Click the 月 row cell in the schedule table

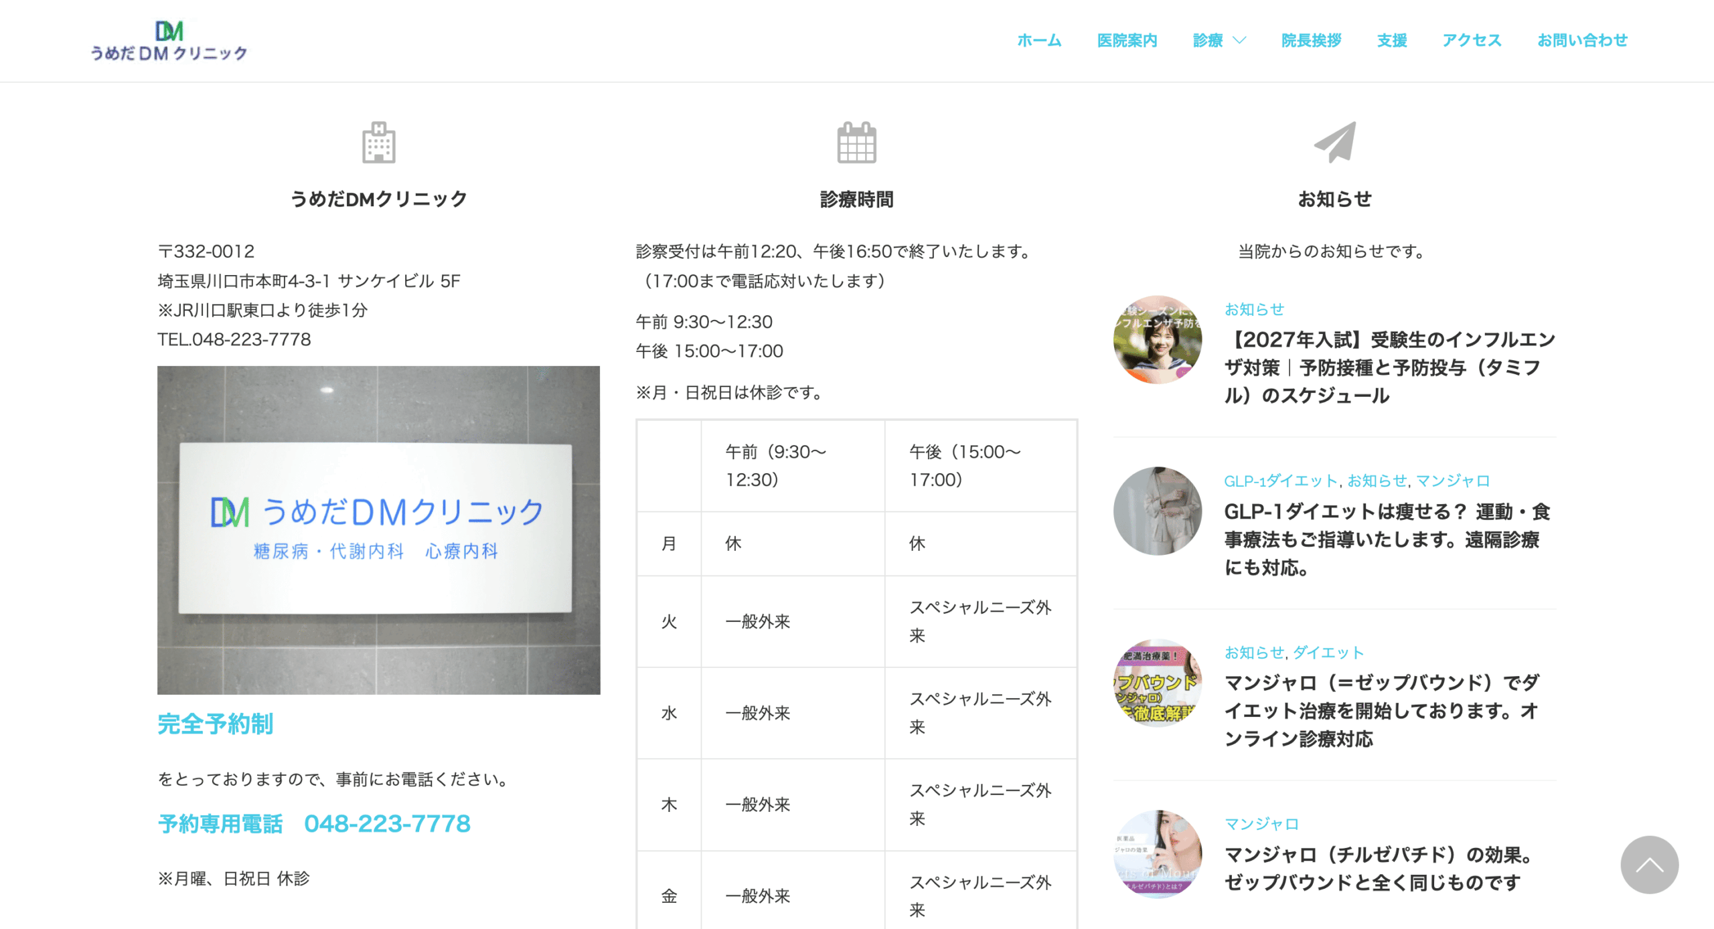tap(669, 543)
